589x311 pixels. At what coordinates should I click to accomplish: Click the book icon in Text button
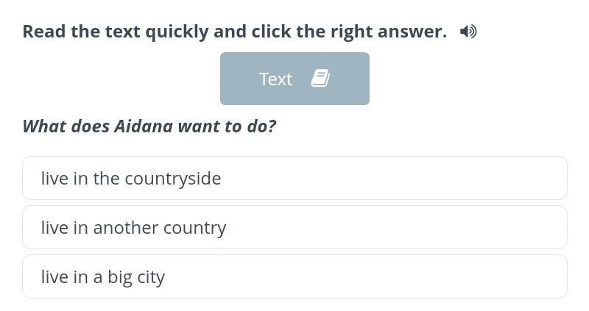pyautogui.click(x=320, y=79)
